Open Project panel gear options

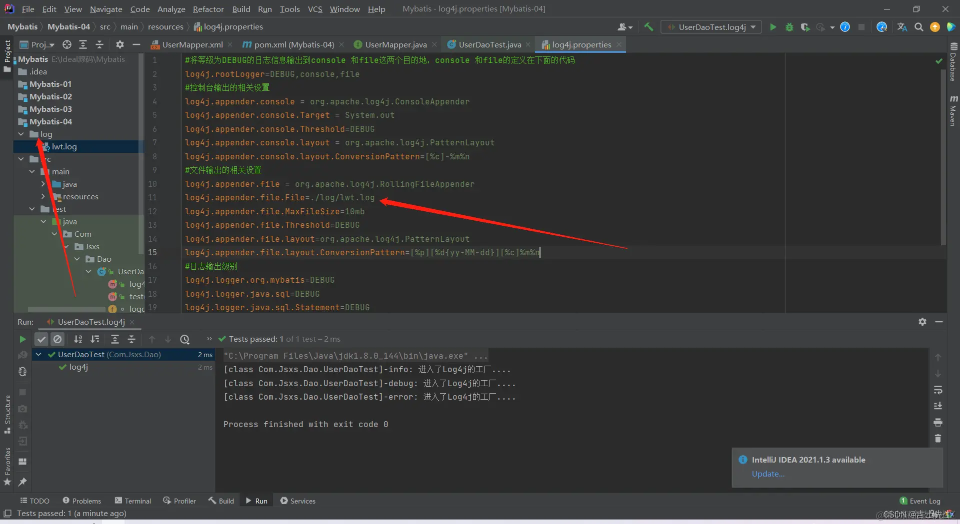point(120,44)
